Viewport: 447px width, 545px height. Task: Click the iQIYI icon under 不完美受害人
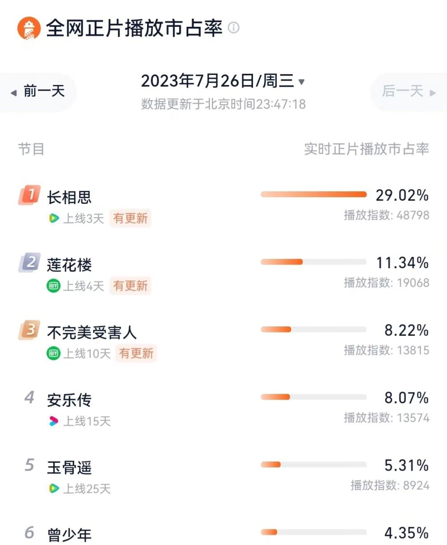54,353
